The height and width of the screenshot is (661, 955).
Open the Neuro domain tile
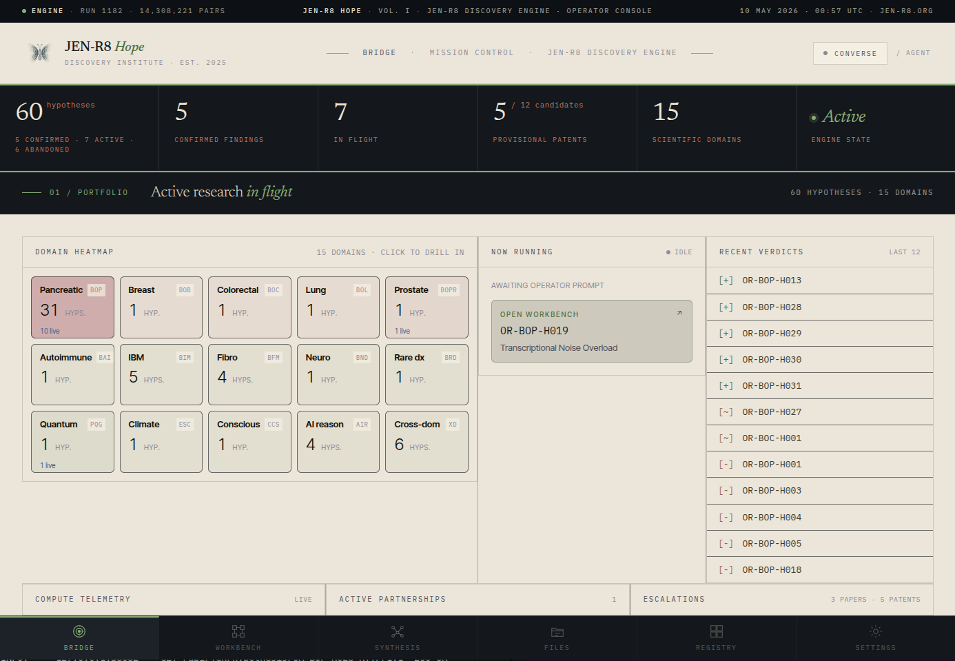point(338,374)
